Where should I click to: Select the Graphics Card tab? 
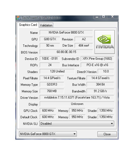(x=28, y=25)
